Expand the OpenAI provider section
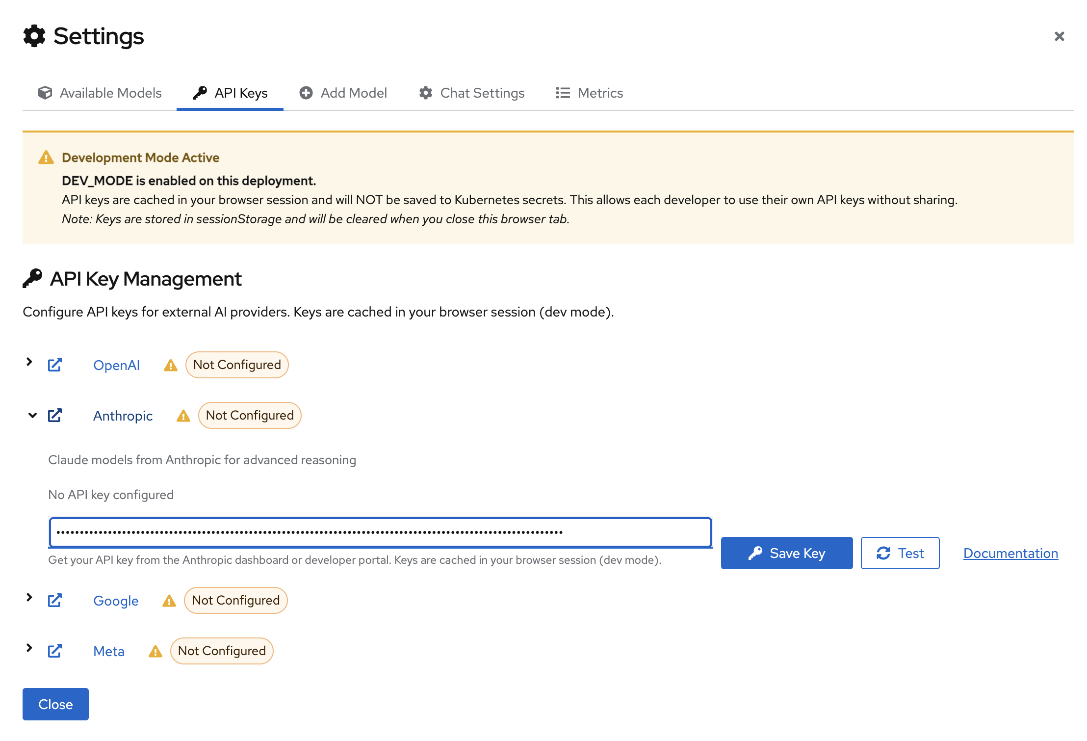Image resolution: width=1087 pixels, height=741 pixels. click(28, 362)
